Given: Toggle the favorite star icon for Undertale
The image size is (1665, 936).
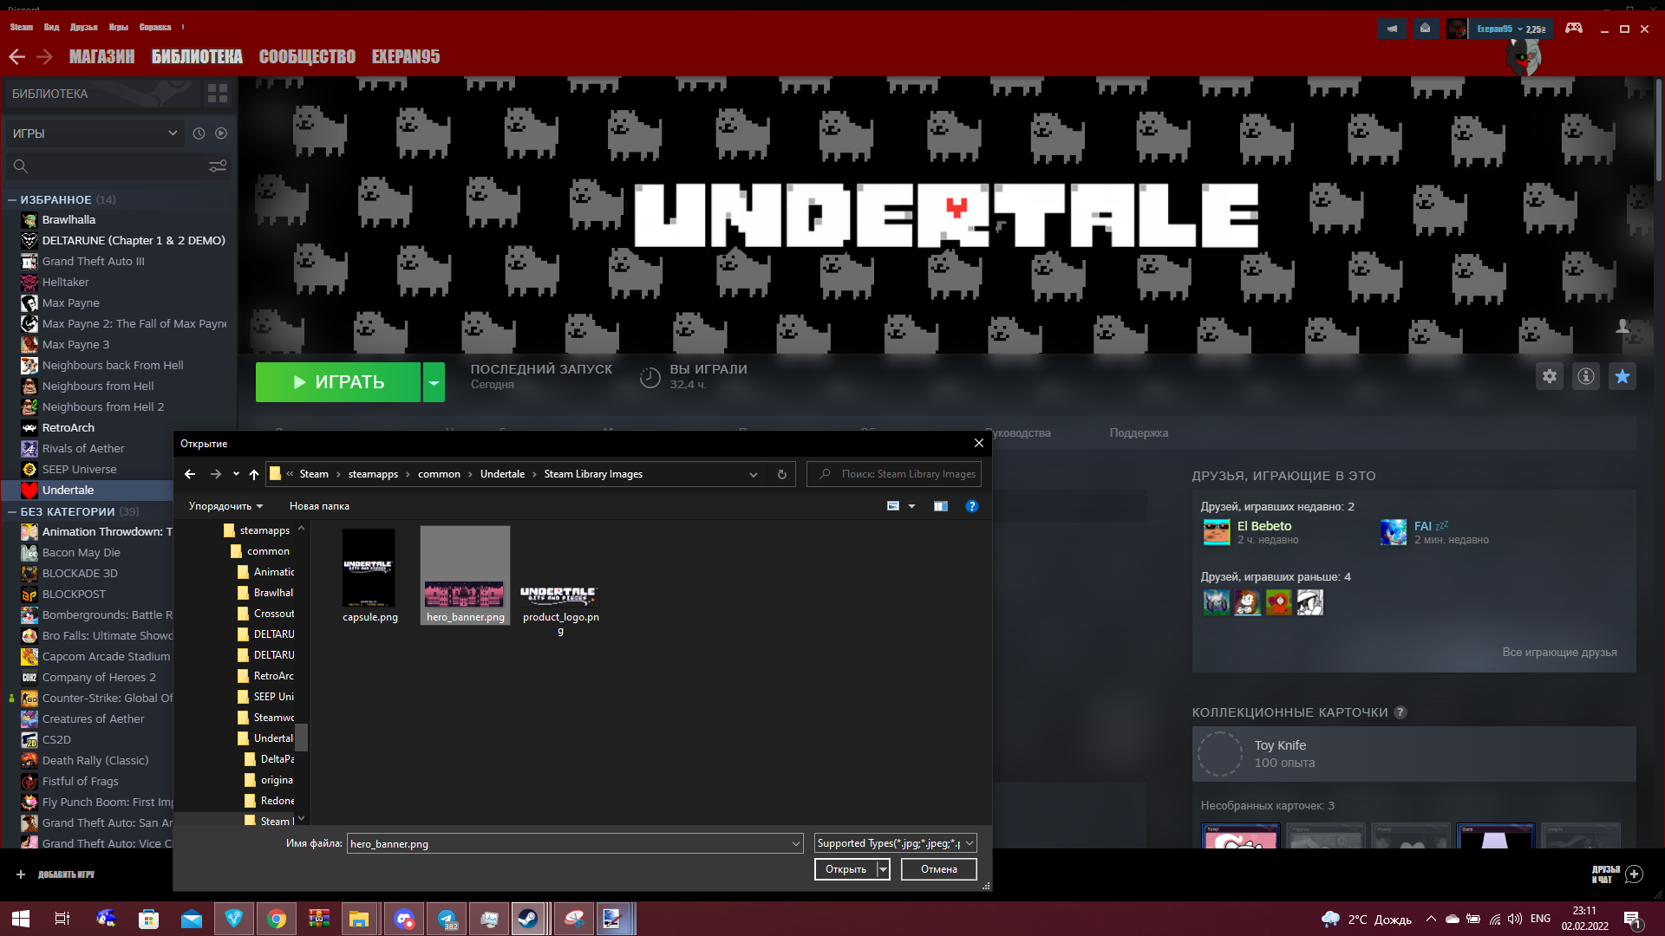Looking at the screenshot, I should (x=1622, y=376).
